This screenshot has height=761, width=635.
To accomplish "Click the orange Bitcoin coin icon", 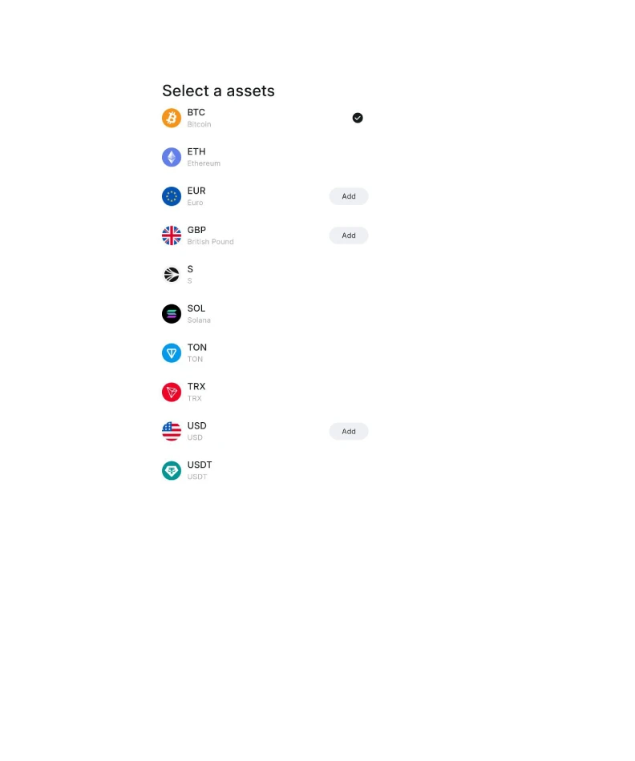I will 172,118.
